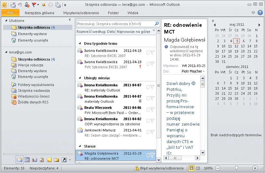Image resolution: width=265 pixels, height=173 pixels.
Task: Switch to Reading view in status bar
Action: 198,168
